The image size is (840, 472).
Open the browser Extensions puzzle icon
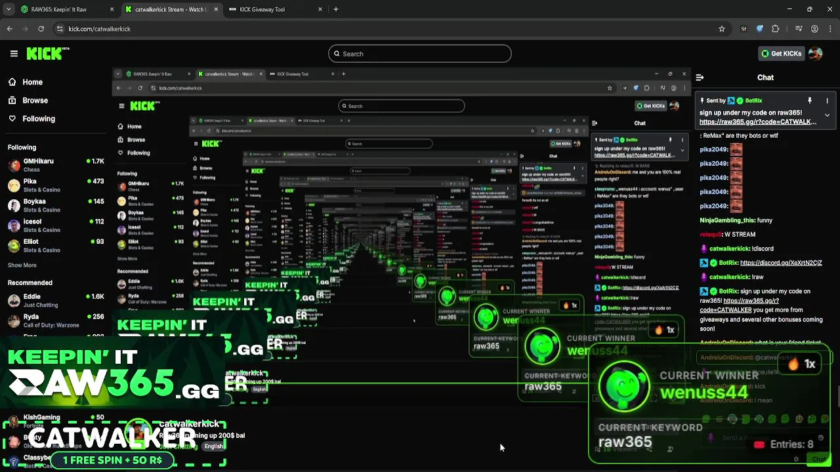pyautogui.click(x=776, y=29)
